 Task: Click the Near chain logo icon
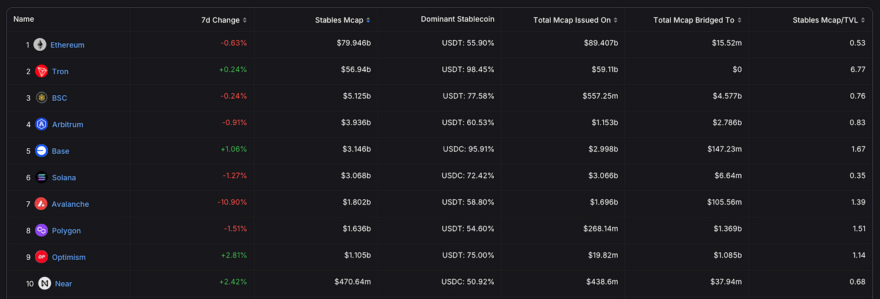tap(44, 283)
